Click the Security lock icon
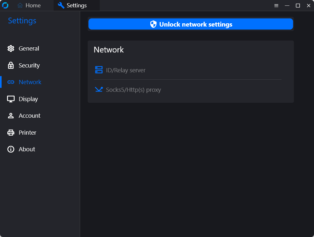 pyautogui.click(x=11, y=66)
